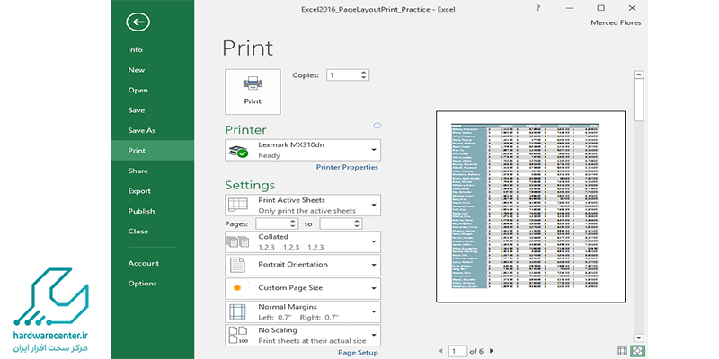Click the printer info icon beside Printer heading
The height and width of the screenshot is (359, 719).
pyautogui.click(x=377, y=126)
